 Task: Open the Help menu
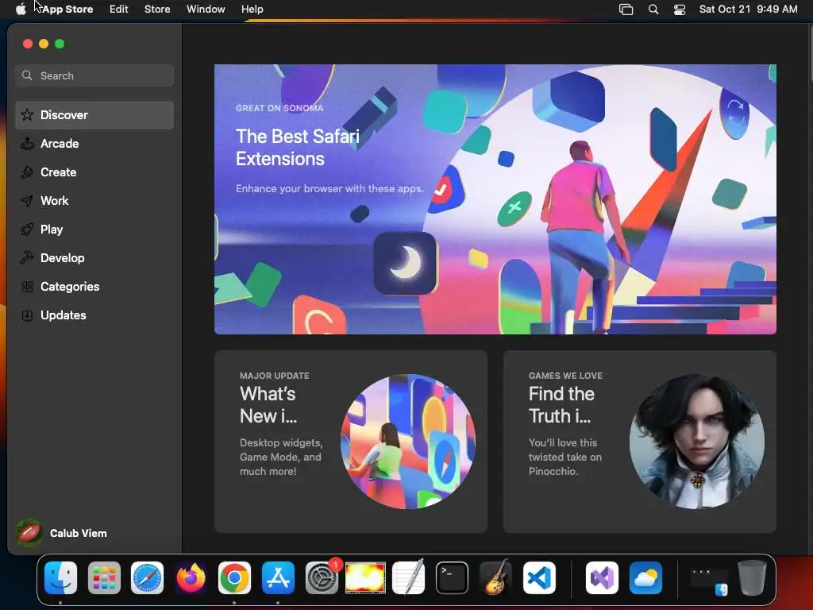tap(252, 10)
